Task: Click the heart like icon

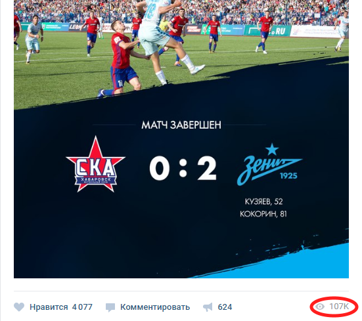Action: [19, 307]
